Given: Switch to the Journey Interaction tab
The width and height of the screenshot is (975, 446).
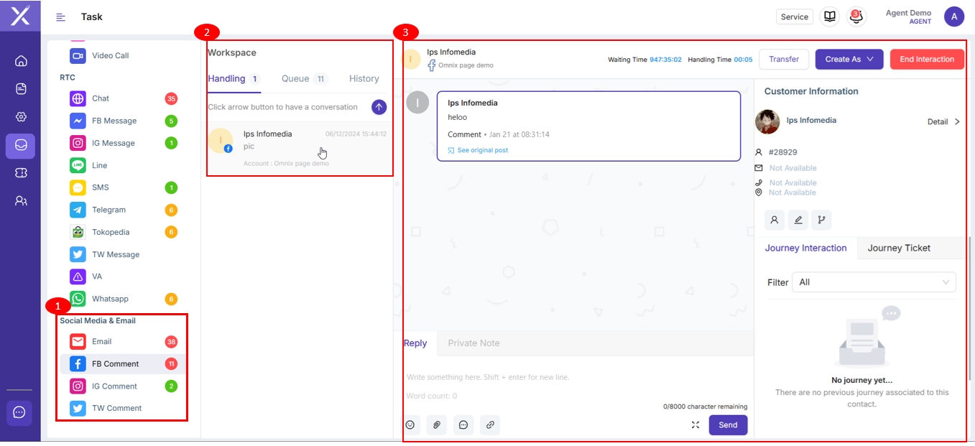Looking at the screenshot, I should 805,248.
